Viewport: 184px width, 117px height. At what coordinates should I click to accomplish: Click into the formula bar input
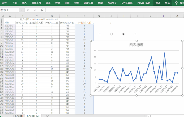coord(115,10)
